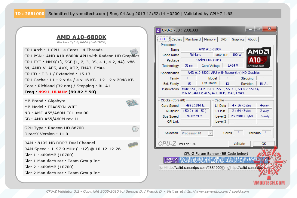The image size is (297, 198).
Task: Click the Core Speed value 4991.18 MHz
Action: coord(195,105)
